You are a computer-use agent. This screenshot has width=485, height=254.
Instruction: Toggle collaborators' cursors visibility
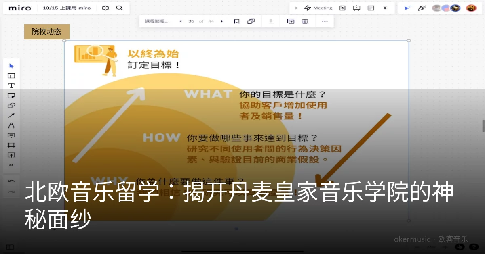(x=408, y=8)
